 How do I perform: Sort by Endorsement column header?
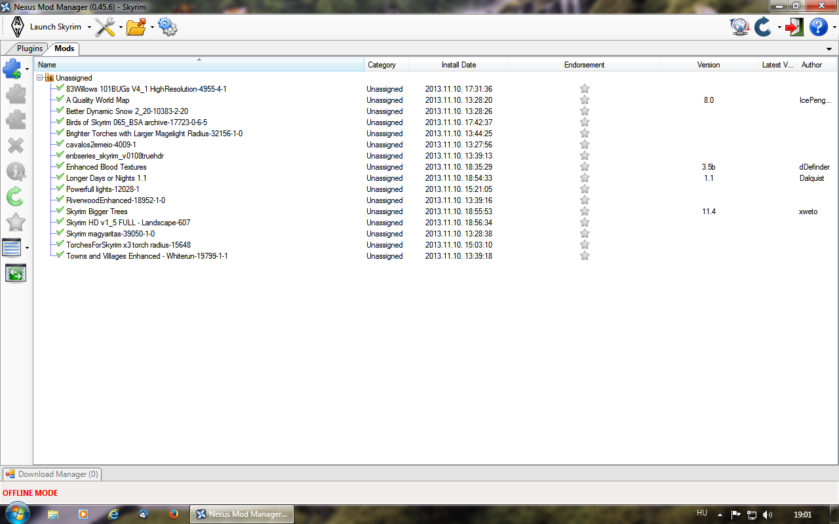(584, 64)
